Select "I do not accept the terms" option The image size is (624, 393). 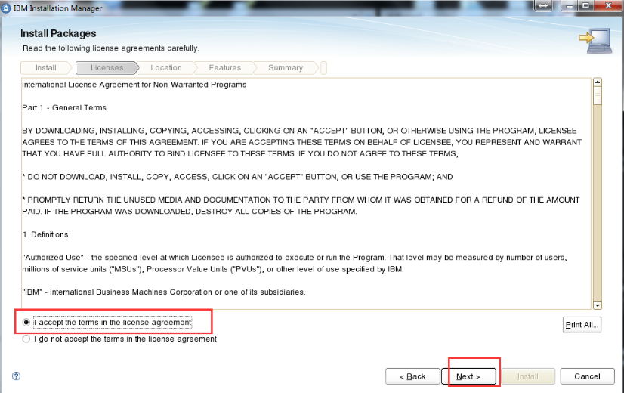[x=26, y=339]
